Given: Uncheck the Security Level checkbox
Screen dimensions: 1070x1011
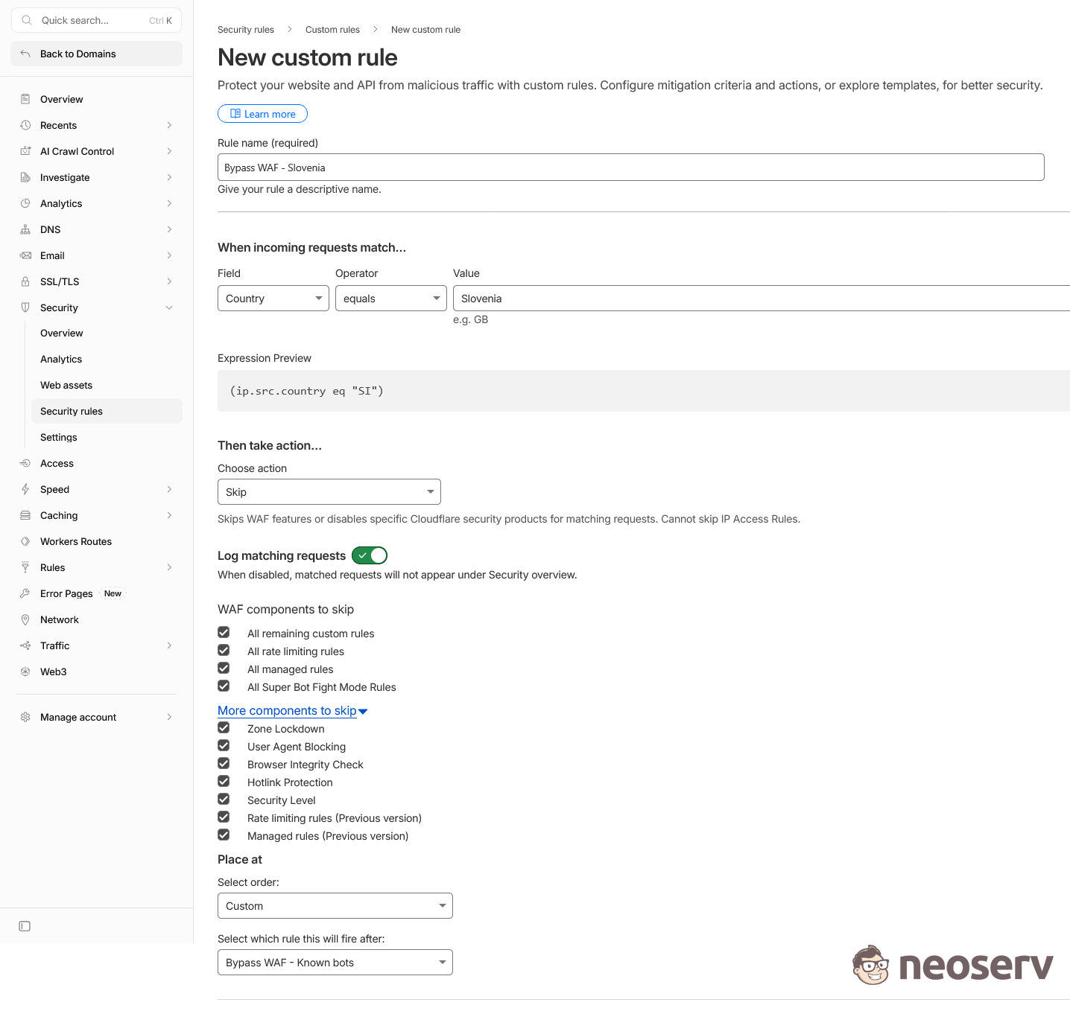Looking at the screenshot, I should [x=224, y=800].
